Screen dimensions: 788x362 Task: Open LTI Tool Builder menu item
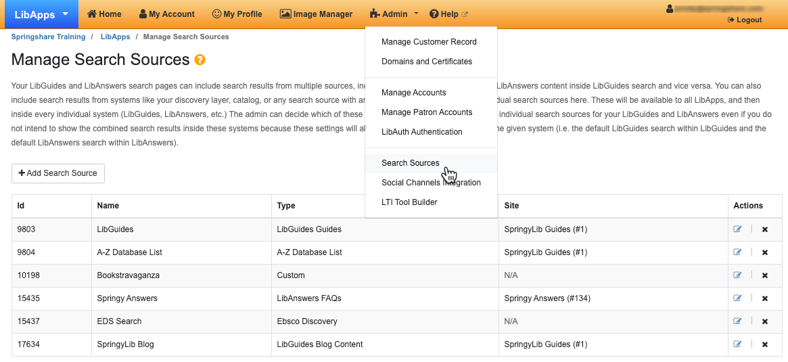(x=431, y=202)
